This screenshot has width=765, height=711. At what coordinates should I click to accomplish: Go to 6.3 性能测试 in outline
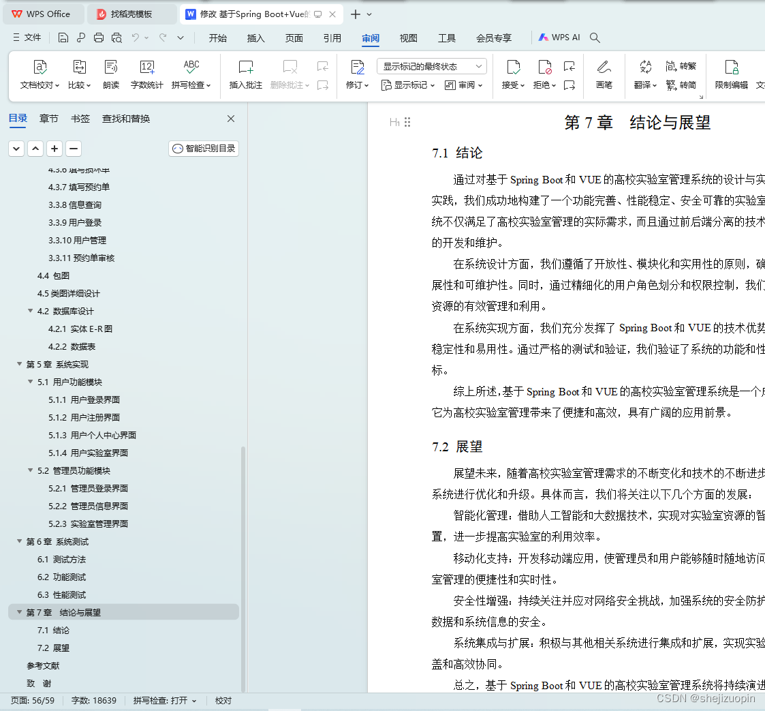click(x=61, y=595)
